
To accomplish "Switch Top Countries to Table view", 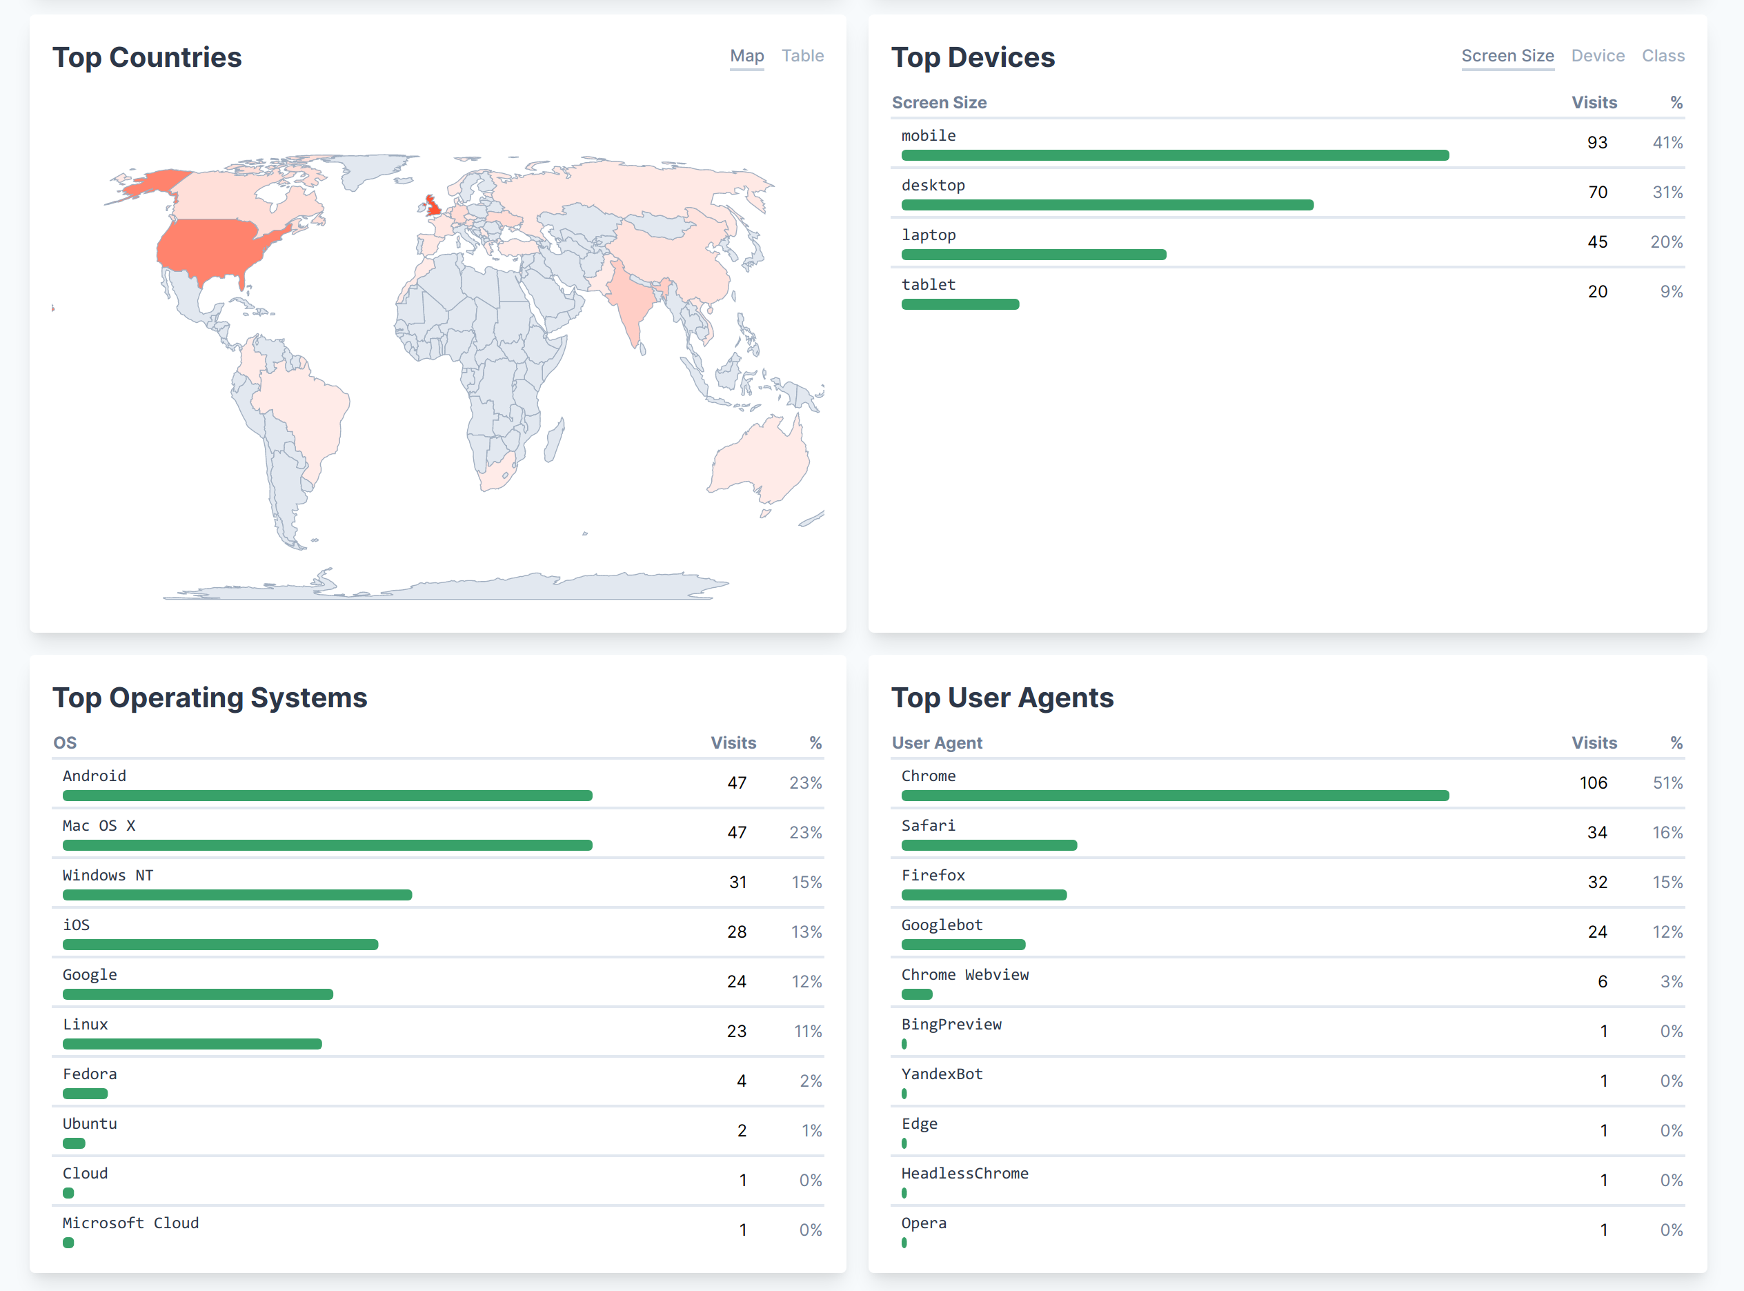I will (x=802, y=55).
